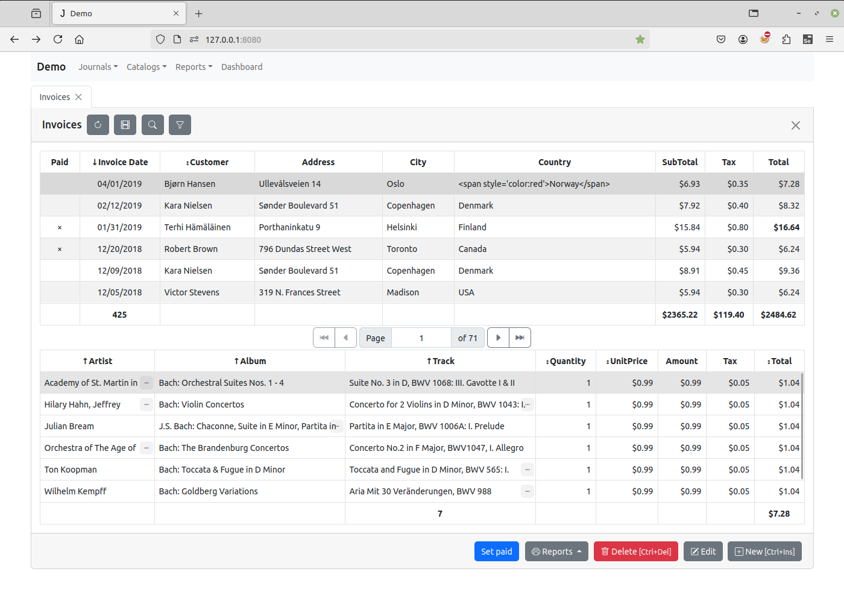844x595 pixels.
Task: Switch to the Dashboard menu item
Action: [x=242, y=67]
